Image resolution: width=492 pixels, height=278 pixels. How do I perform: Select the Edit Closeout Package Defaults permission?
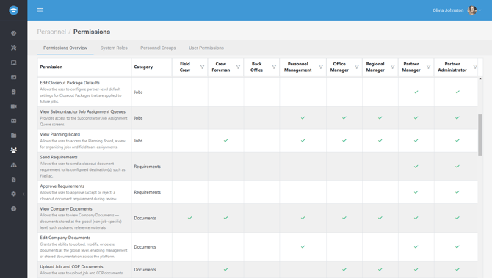[70, 83]
